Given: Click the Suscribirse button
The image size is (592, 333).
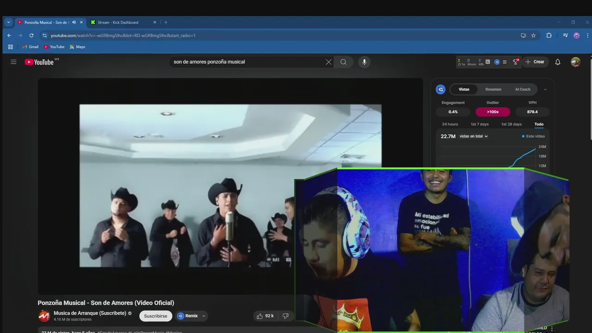Looking at the screenshot, I should tap(155, 316).
